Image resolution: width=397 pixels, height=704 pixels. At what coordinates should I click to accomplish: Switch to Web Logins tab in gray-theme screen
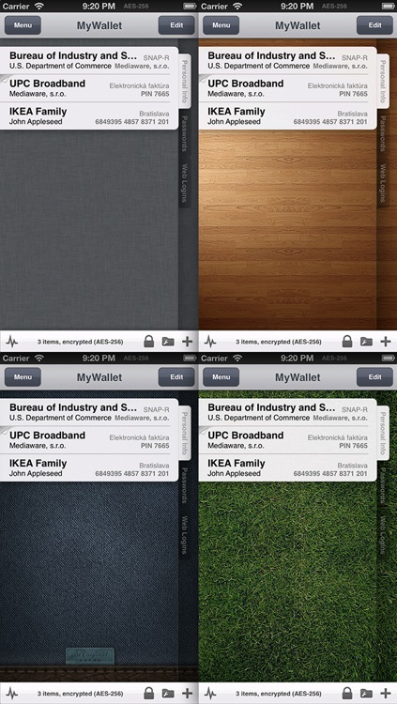tap(185, 183)
